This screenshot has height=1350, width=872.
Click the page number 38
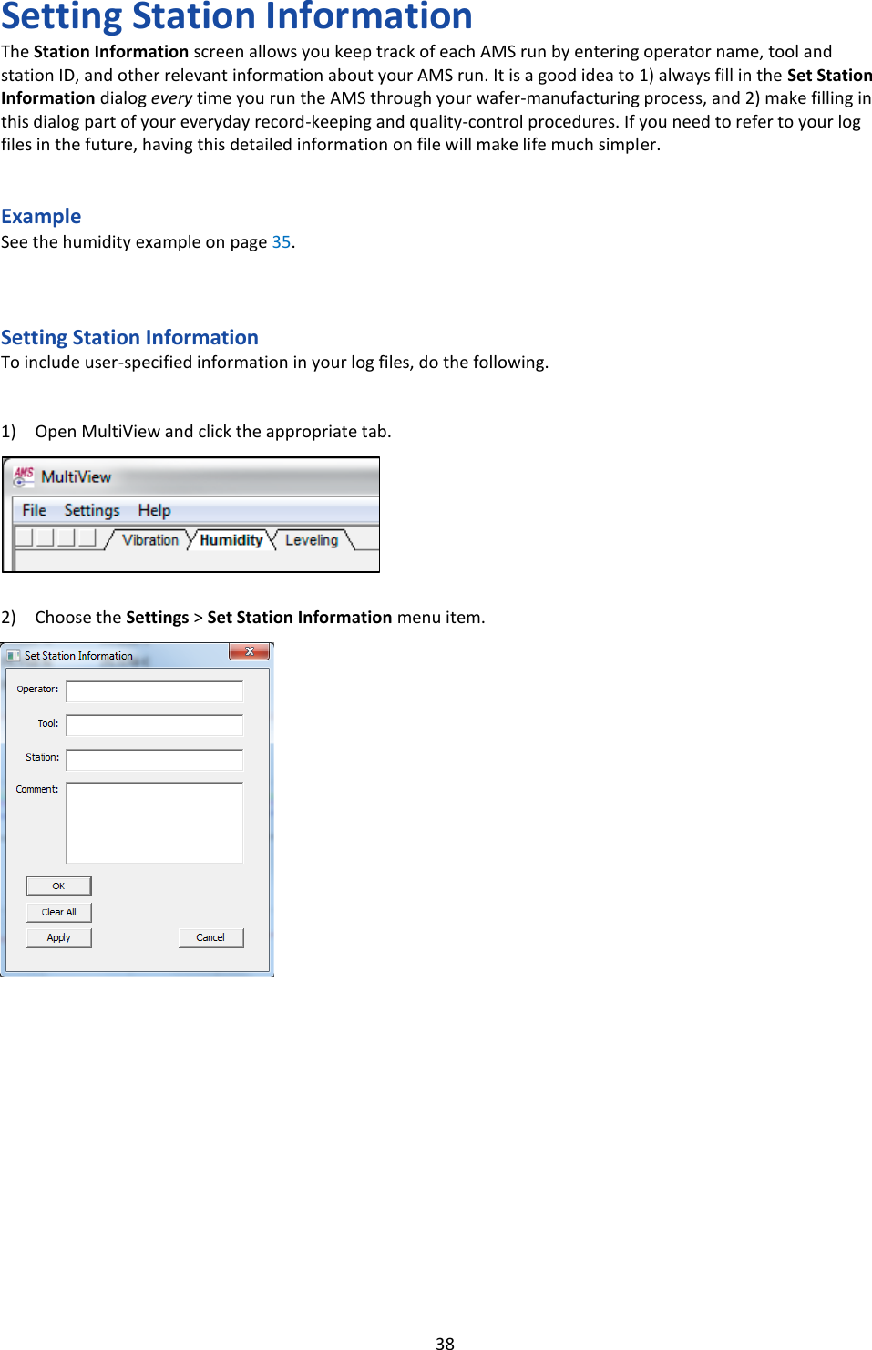445,1343
